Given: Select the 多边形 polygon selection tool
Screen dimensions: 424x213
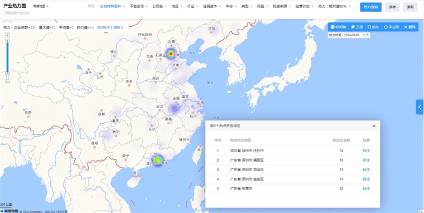Looking at the screenshot, I should pyautogui.click(x=392, y=27).
